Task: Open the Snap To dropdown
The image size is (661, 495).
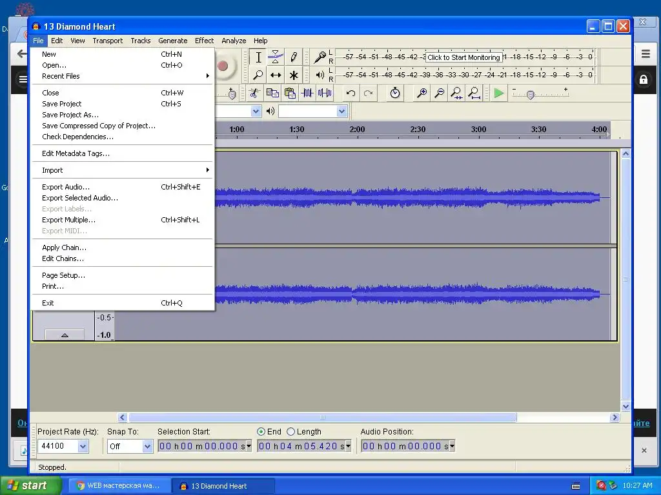Action: coord(147,446)
